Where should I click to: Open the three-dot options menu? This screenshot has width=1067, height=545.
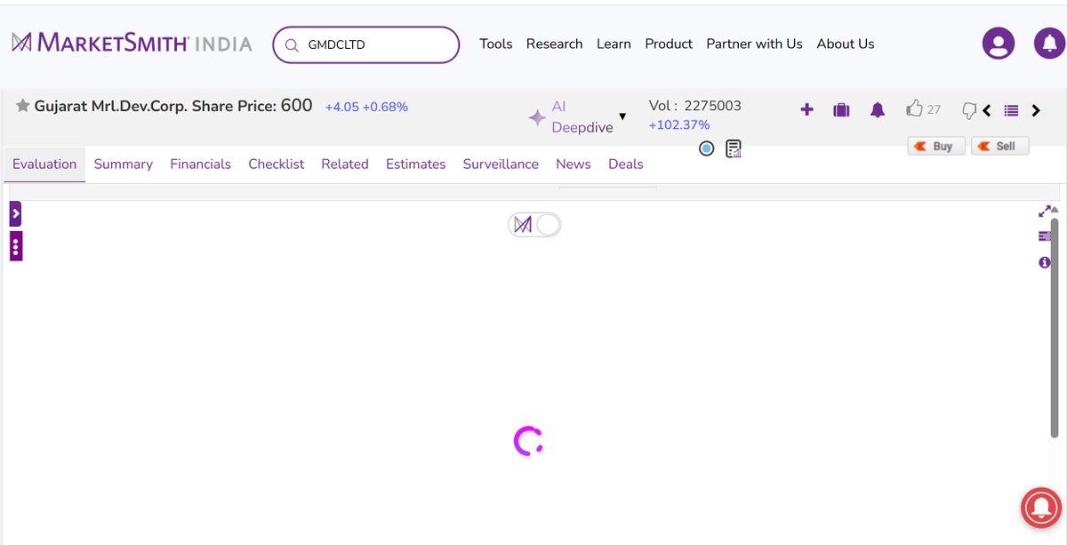[x=15, y=246]
